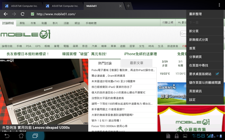The height and width of the screenshot is (140, 225).
Task: Click iPhone免綁約送豪禮 link
Action: tap(140, 54)
